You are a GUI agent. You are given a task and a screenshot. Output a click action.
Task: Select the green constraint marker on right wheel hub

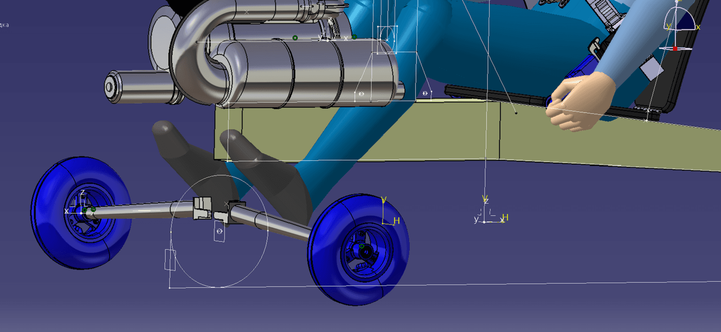(x=362, y=246)
